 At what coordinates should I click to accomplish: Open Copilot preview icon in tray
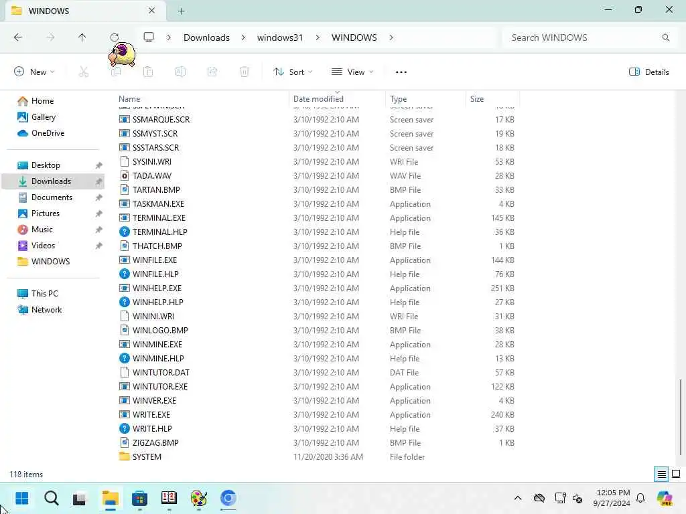(665, 498)
